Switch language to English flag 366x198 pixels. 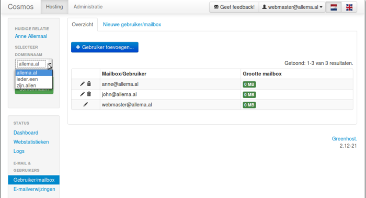pos(349,7)
